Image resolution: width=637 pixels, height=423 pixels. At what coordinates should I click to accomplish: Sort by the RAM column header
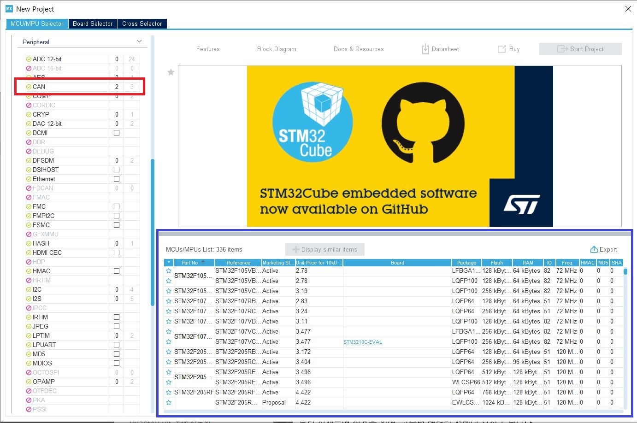click(528, 263)
